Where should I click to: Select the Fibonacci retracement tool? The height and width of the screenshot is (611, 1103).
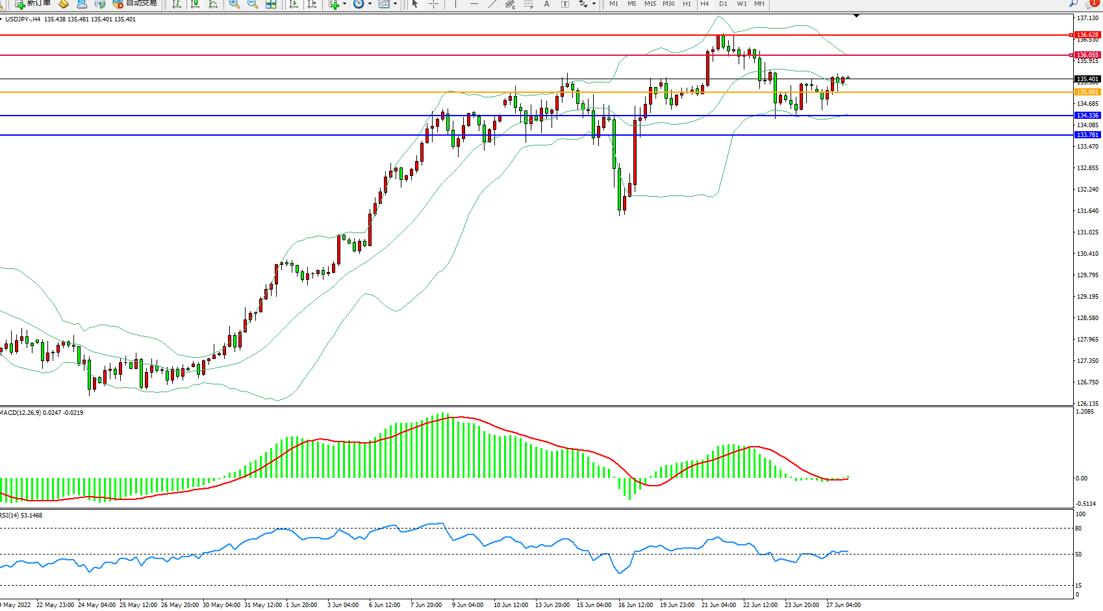click(x=528, y=4)
